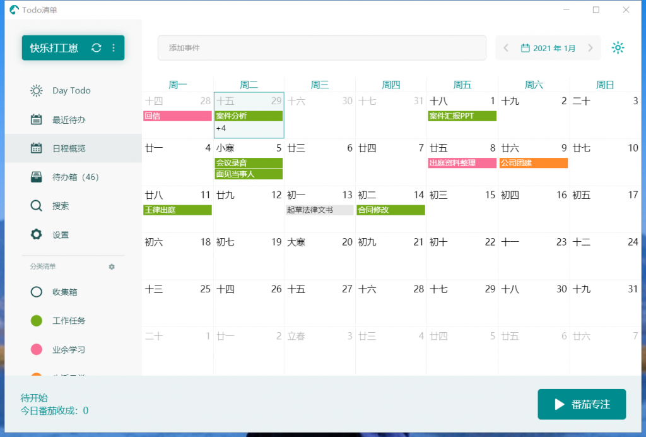Open the 公司团建 event
Viewport: 646px width, 437px height.
pos(534,163)
